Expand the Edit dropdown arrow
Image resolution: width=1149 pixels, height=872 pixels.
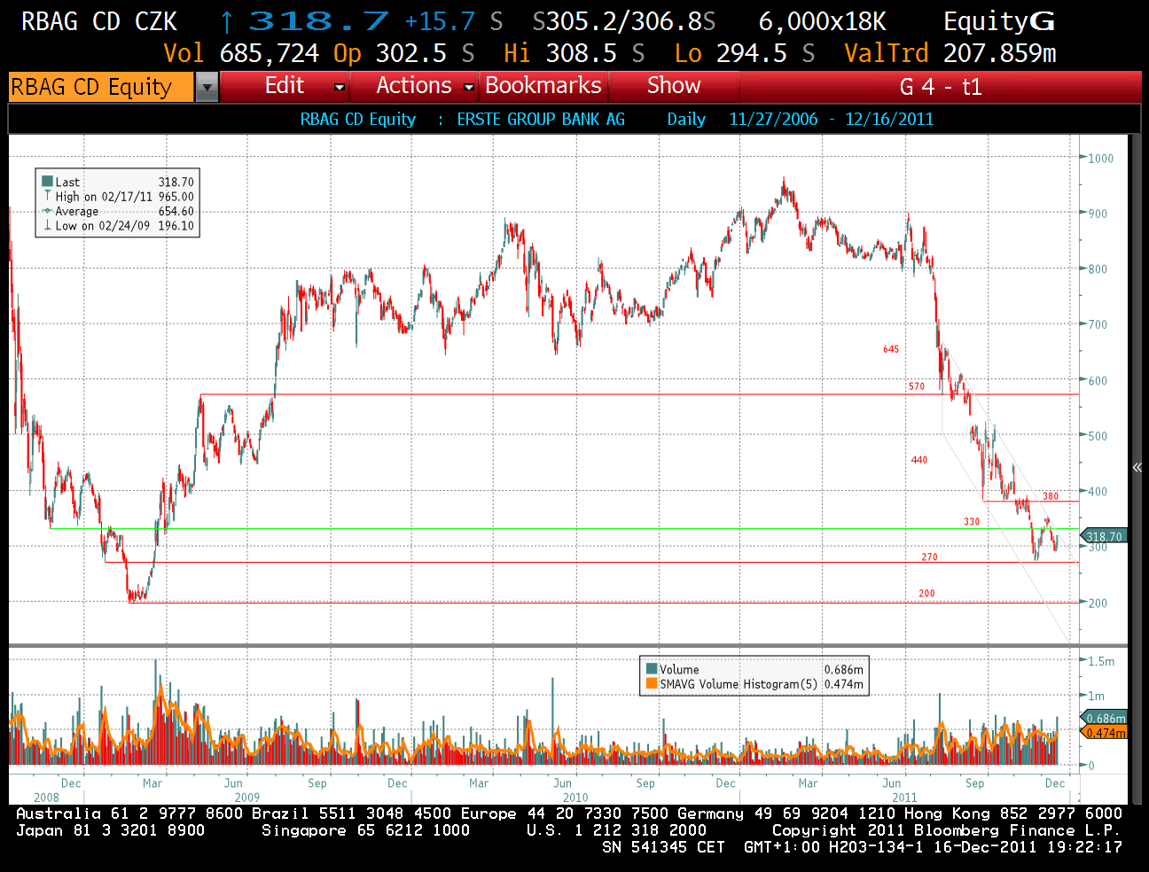pos(339,87)
